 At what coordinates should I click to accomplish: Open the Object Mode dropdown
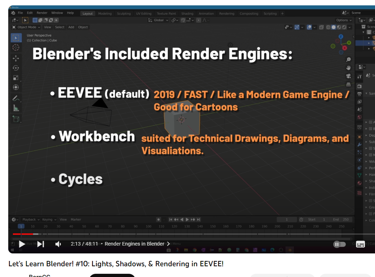(26, 27)
